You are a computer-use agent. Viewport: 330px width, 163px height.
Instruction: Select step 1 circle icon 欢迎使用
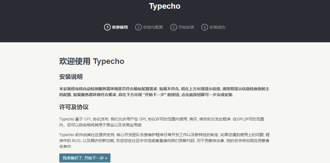[107, 27]
